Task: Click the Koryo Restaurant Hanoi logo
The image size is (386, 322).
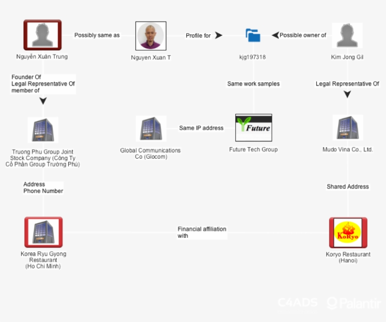Action: point(348,232)
